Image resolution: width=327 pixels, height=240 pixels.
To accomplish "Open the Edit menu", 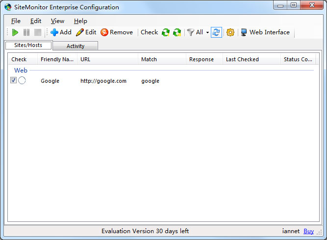I will 36,21.
